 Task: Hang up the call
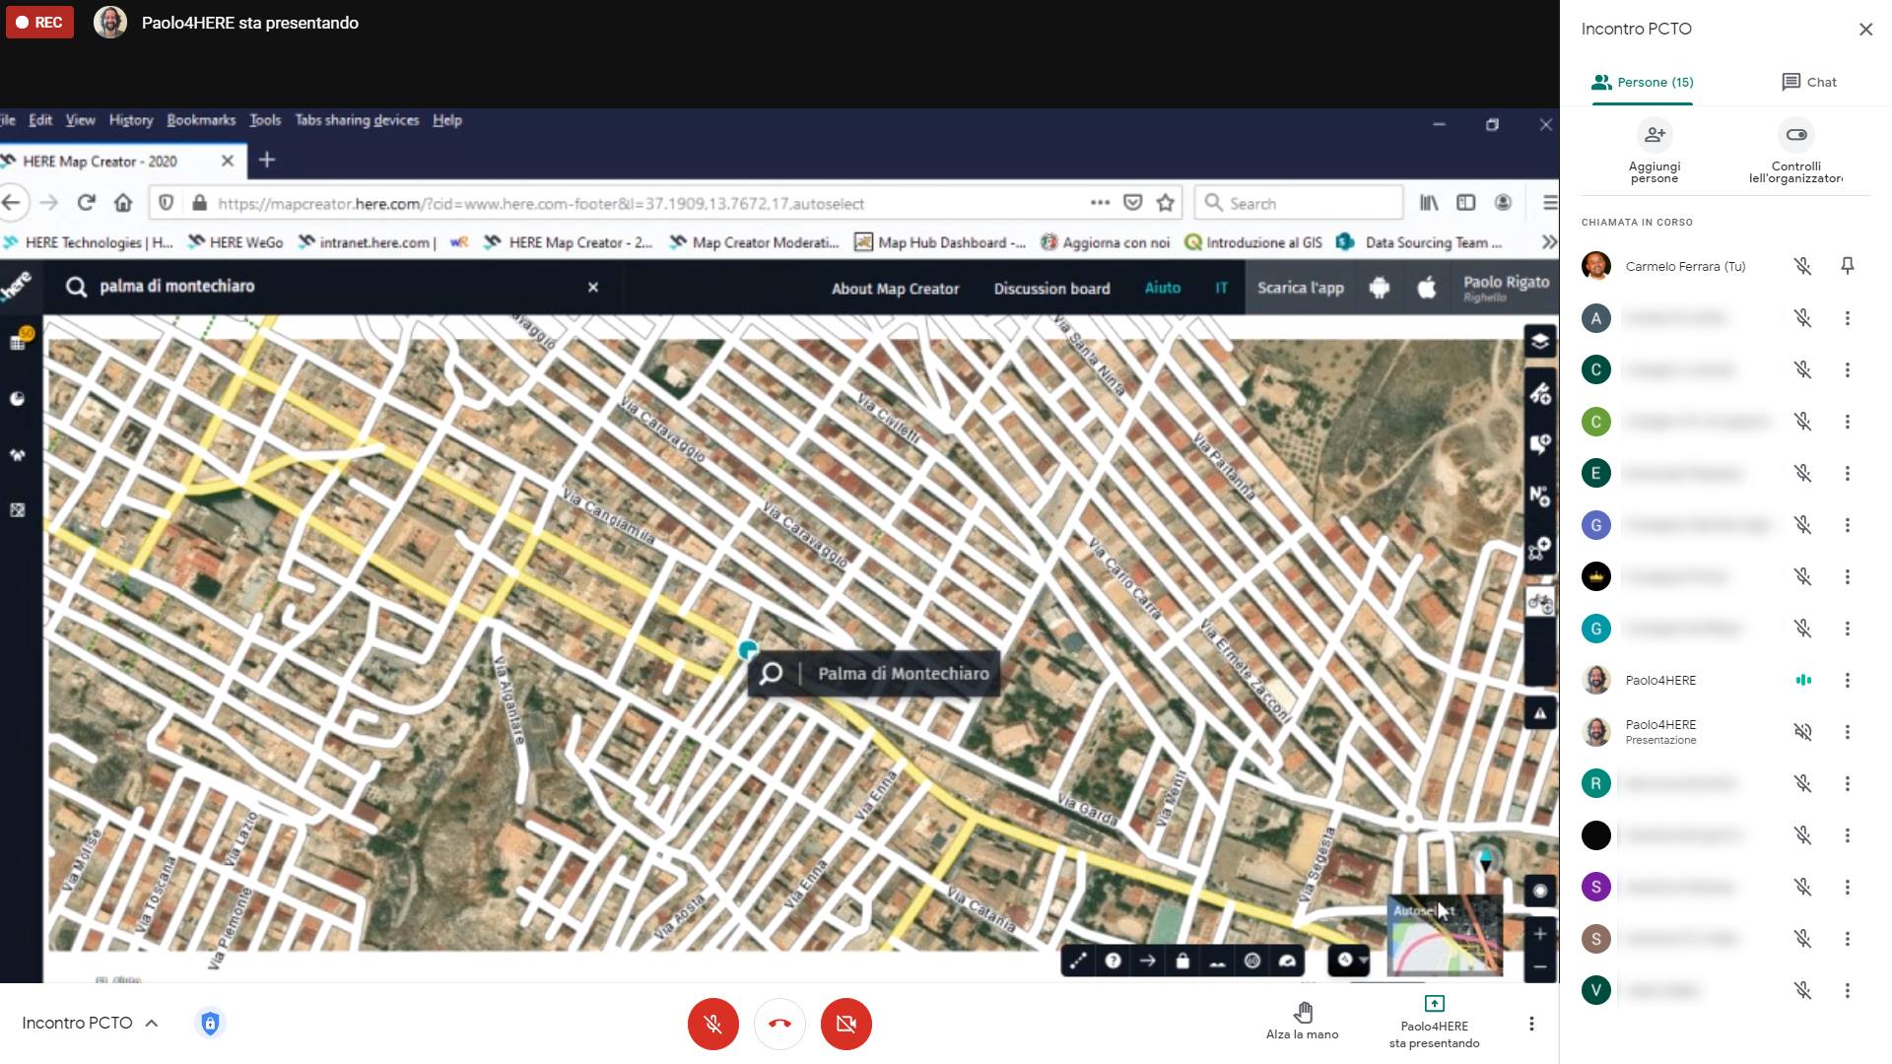[779, 1024]
